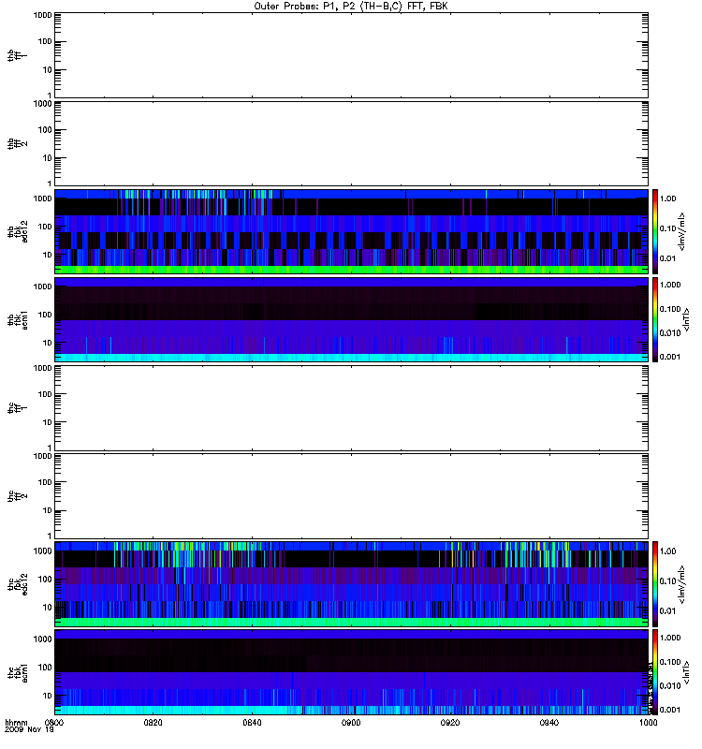
Task: Click the mV/m units label beside thb edc12 color bar
Action: click(x=681, y=231)
